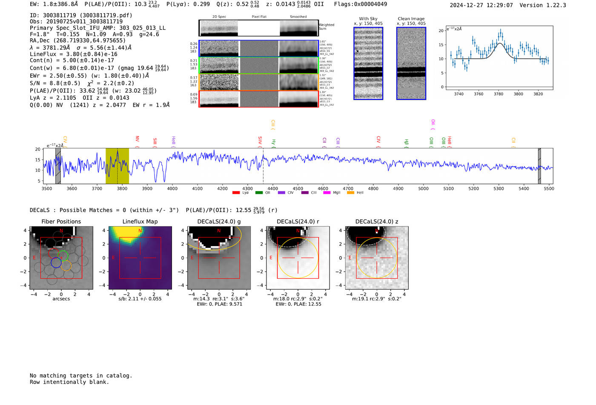The height and width of the screenshot is (405, 596).
Task: Click the Obs: 20190725v011 text line
Action: pyautogui.click(x=76, y=22)
